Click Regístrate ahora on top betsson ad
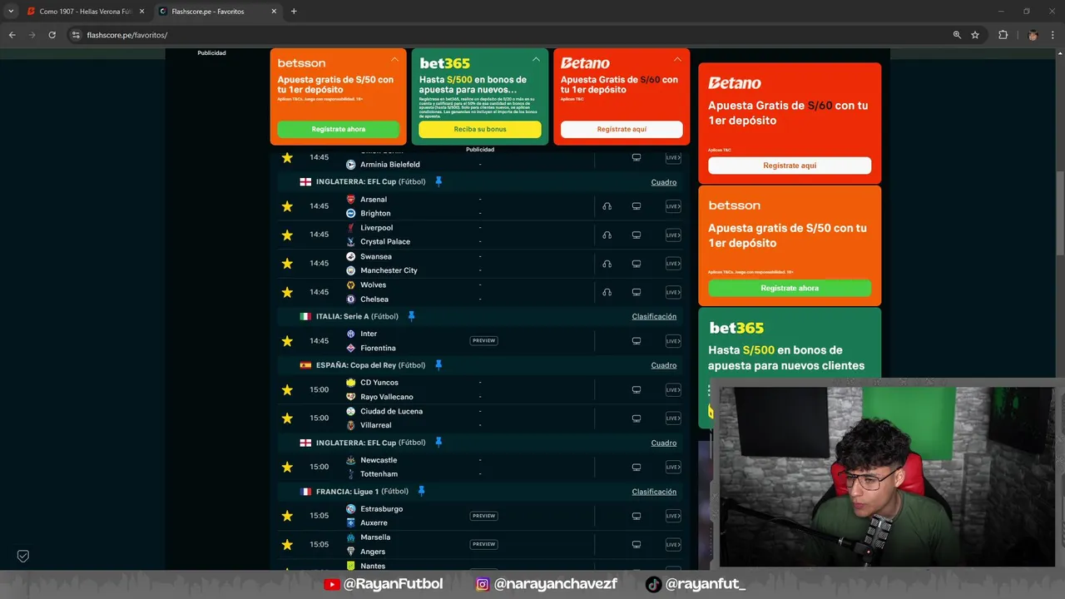The height and width of the screenshot is (599, 1065). 339,130
